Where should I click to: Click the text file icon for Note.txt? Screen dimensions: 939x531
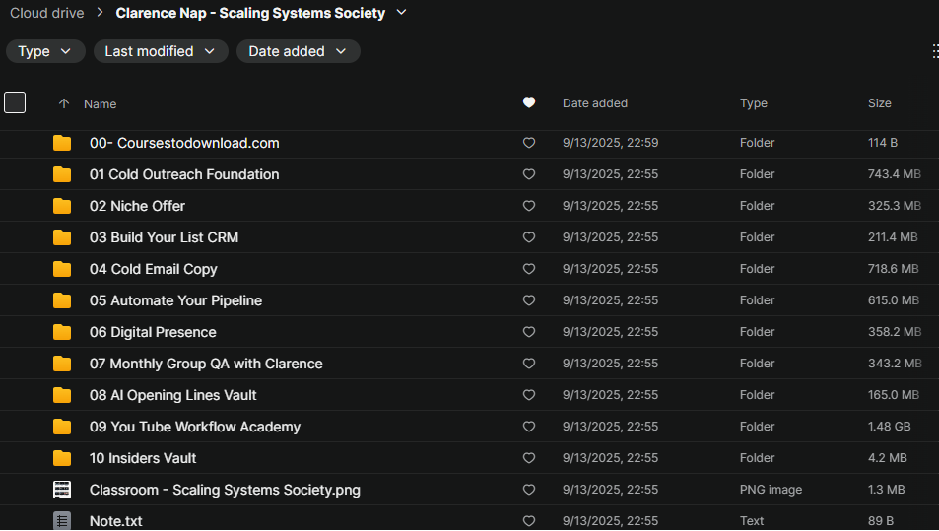(62, 521)
